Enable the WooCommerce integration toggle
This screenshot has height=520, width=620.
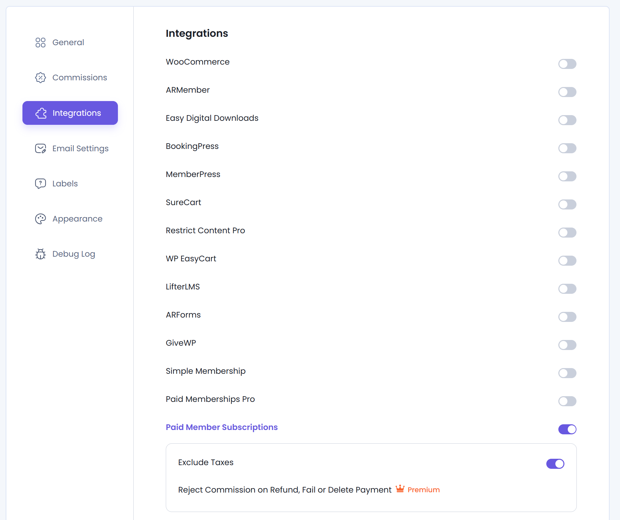567,64
